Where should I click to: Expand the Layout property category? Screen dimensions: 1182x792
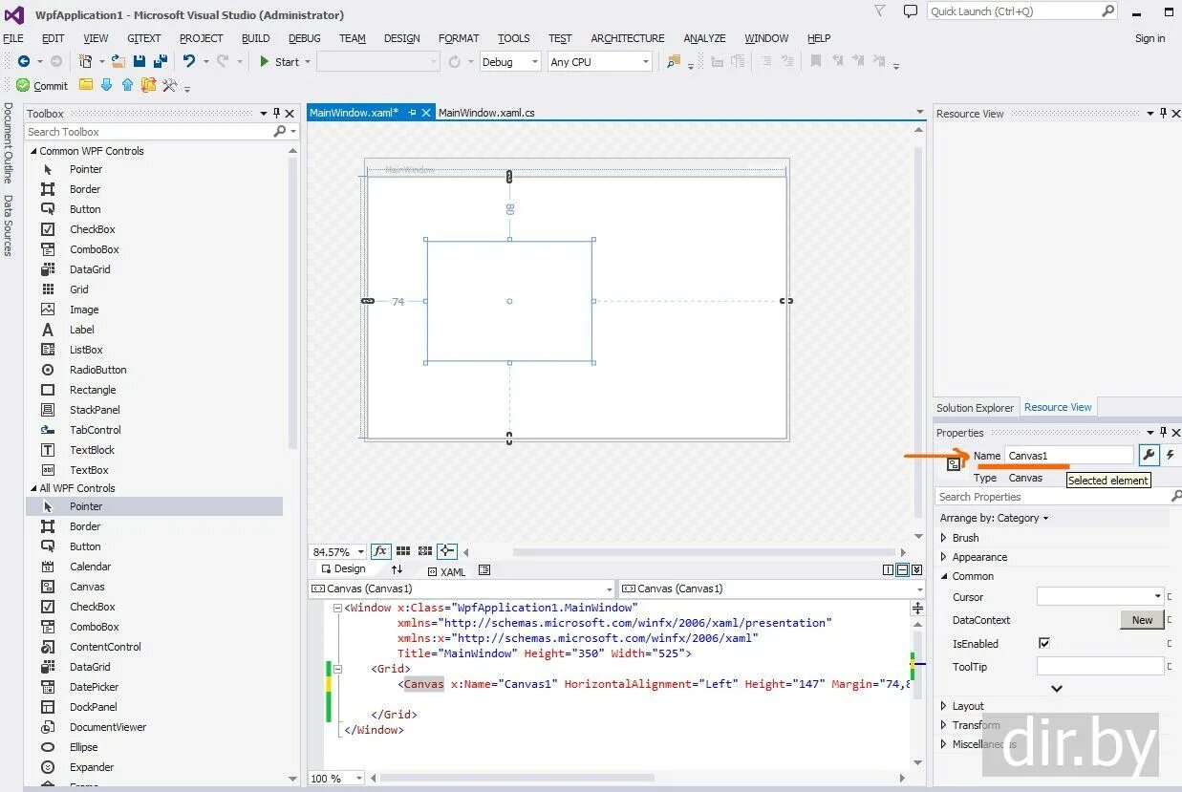coord(944,706)
